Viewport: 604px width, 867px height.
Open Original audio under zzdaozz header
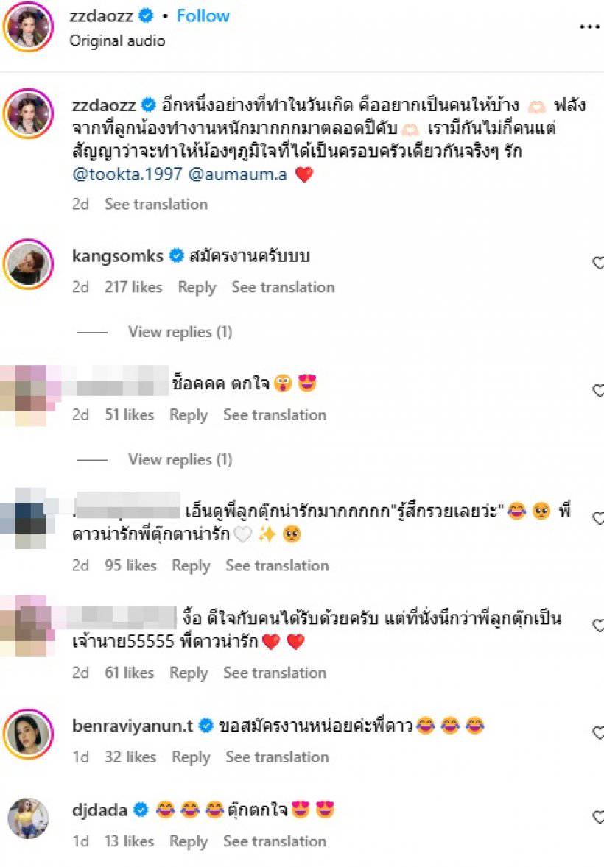pos(117,41)
